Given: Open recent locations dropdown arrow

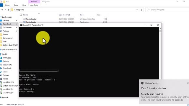Looking at the screenshot, I should [6, 10].
